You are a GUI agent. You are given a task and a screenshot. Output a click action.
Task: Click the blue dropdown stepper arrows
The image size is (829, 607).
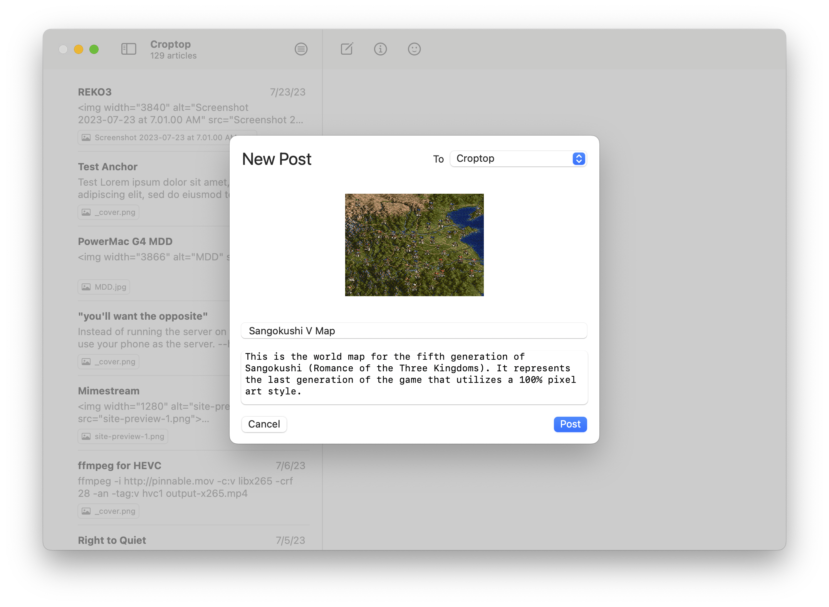point(579,159)
